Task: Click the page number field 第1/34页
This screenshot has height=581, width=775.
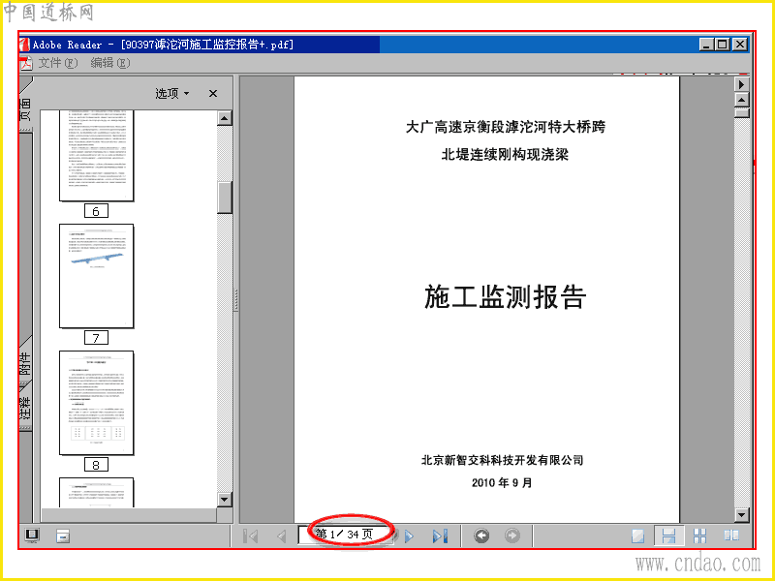Action: [x=345, y=535]
